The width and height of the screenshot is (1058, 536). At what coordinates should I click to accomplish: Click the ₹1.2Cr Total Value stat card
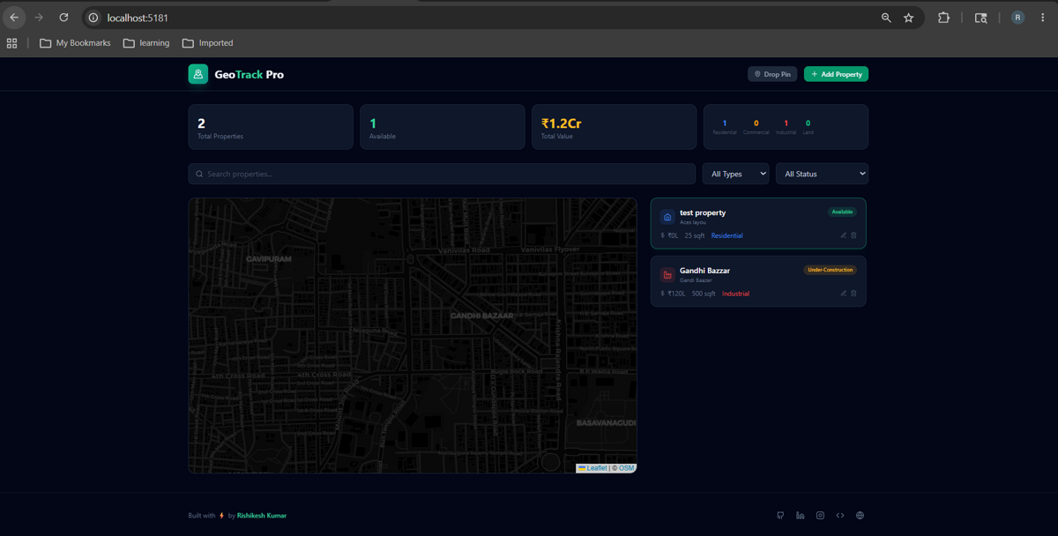pyautogui.click(x=614, y=127)
